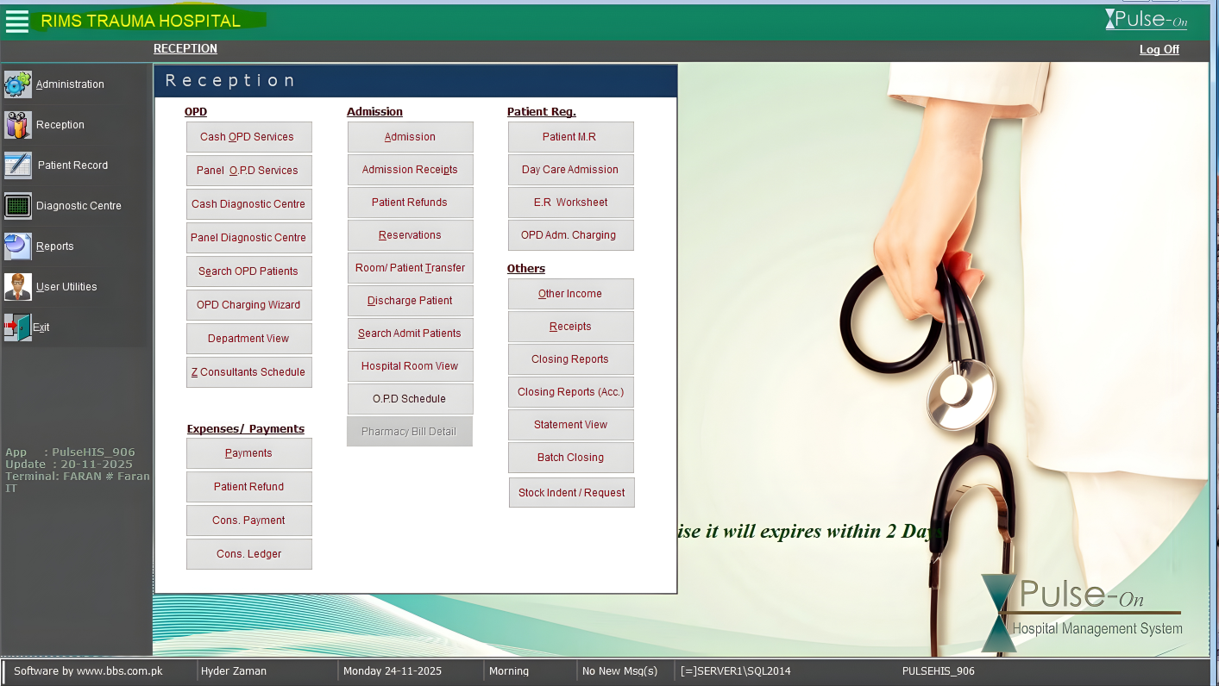Image resolution: width=1219 pixels, height=686 pixels.
Task: Click the Patient M.R button
Action: click(x=570, y=137)
